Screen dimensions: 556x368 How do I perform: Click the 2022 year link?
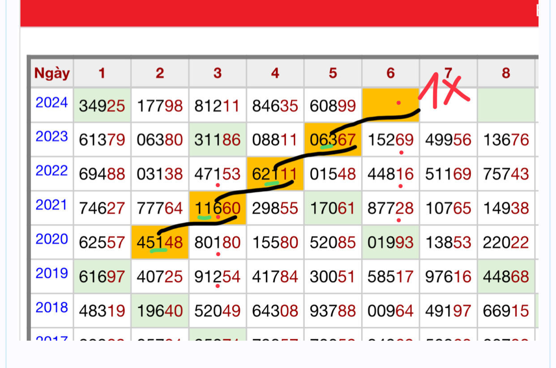[x=51, y=171]
